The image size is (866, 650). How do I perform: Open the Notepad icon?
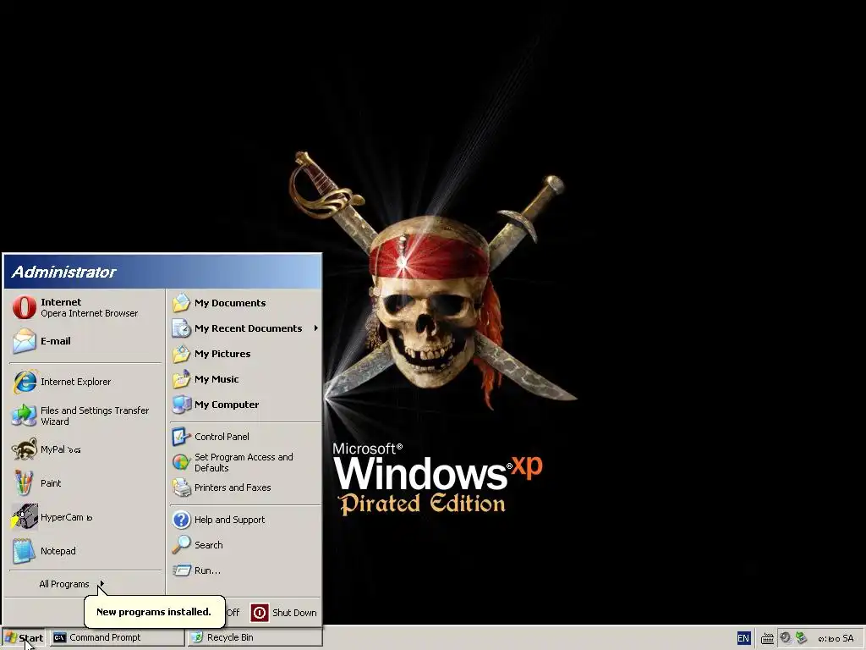click(x=25, y=551)
